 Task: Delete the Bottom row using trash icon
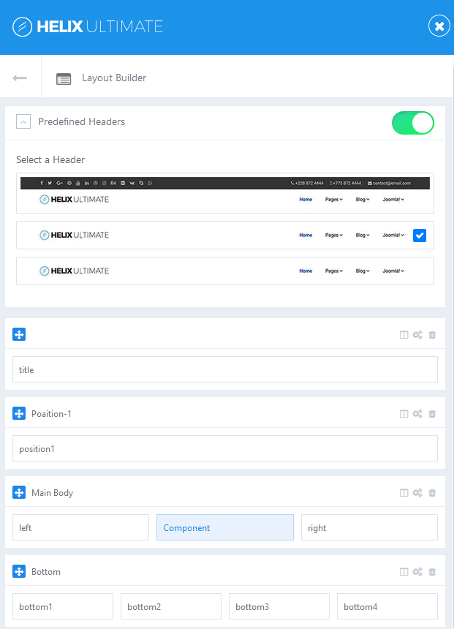432,571
